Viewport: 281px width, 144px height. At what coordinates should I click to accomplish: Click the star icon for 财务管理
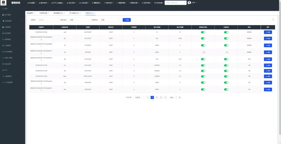(3, 33)
